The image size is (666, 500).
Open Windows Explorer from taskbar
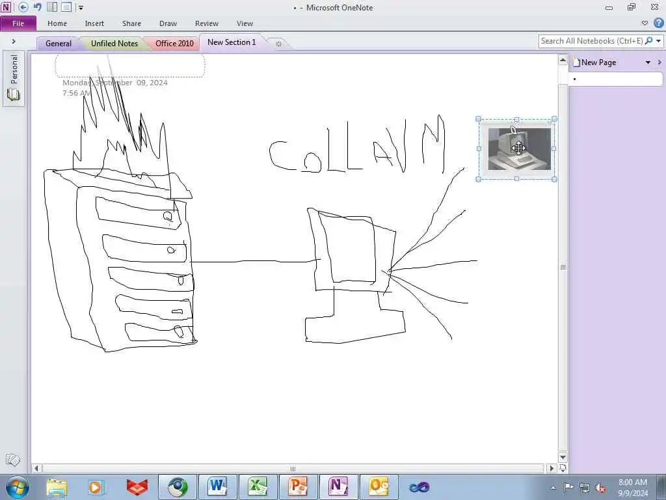tap(57, 487)
